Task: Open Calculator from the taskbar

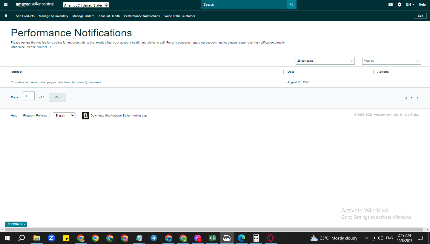Action: tap(256, 238)
